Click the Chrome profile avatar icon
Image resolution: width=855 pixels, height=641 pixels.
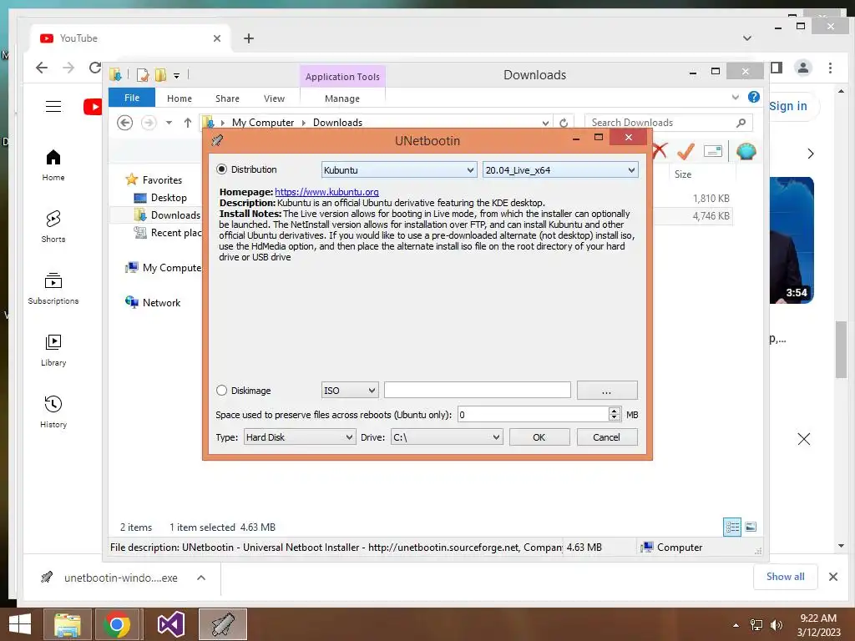(802, 68)
